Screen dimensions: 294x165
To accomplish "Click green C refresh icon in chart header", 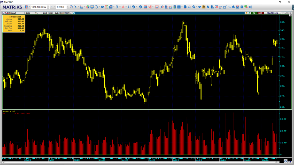I will pyautogui.click(x=249, y=13).
